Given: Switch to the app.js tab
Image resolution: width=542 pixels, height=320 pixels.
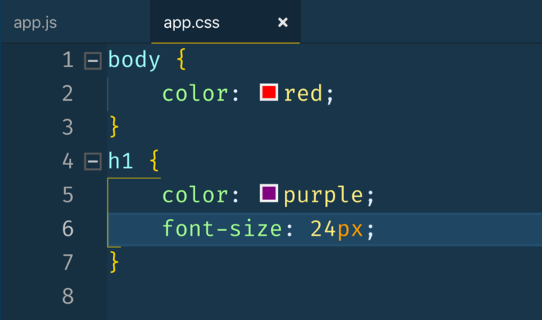Looking at the screenshot, I should pyautogui.click(x=35, y=22).
